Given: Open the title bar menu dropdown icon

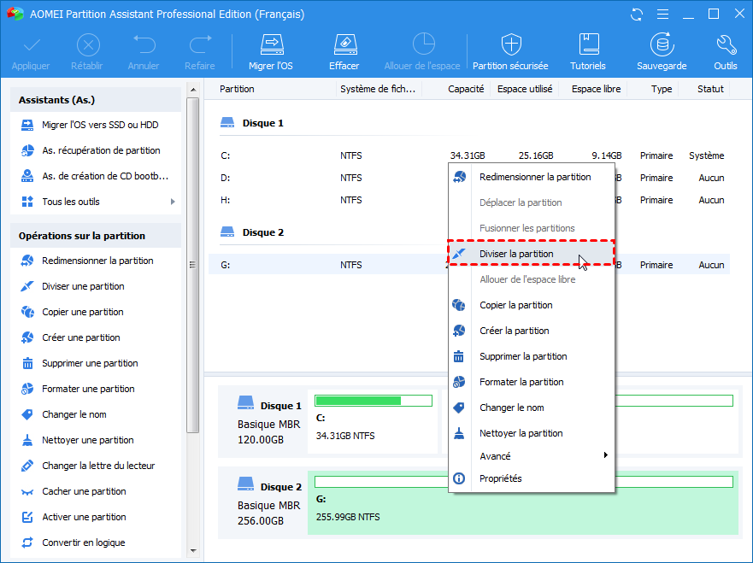Looking at the screenshot, I should pyautogui.click(x=661, y=15).
